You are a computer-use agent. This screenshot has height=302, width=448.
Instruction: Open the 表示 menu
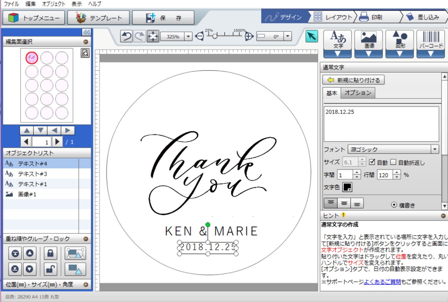pyautogui.click(x=77, y=4)
